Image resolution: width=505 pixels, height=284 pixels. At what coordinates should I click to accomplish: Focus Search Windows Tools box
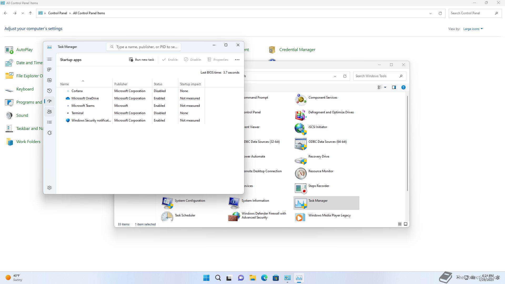tap(380, 76)
